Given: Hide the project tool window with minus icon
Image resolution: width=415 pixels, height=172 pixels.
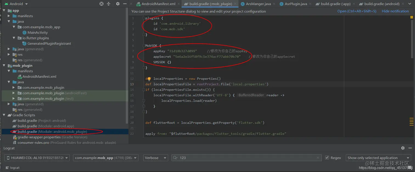Looking at the screenshot, I should tap(125, 4).
